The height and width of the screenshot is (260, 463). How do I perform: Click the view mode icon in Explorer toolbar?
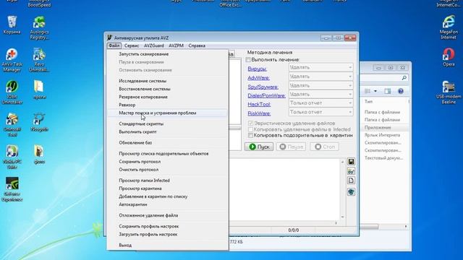[368, 91]
